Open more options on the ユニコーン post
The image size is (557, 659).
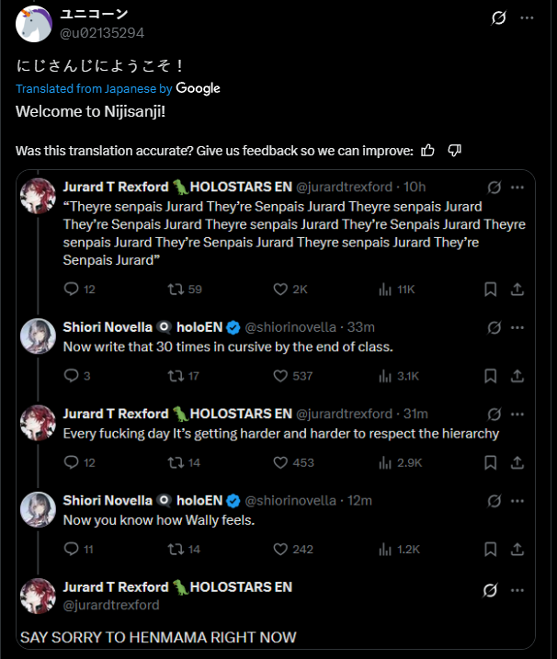click(x=527, y=17)
